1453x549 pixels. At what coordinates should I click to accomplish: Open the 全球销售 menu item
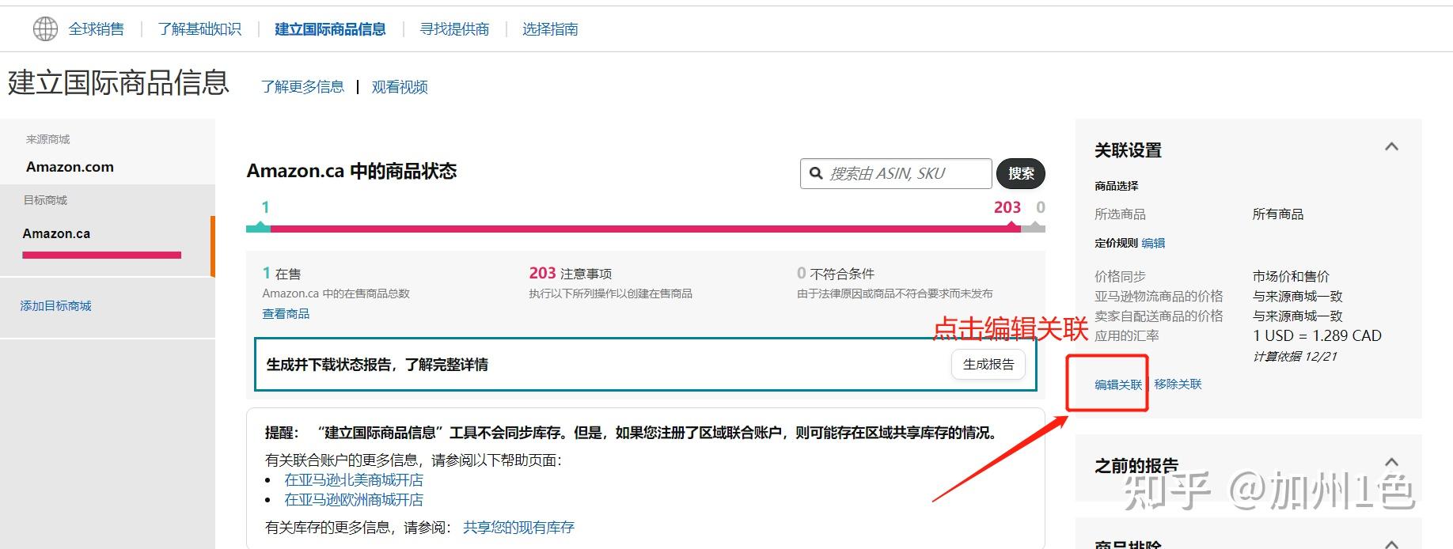click(97, 29)
